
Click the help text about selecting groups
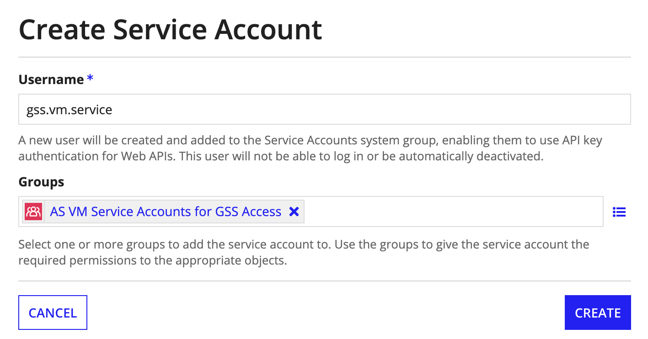point(304,252)
